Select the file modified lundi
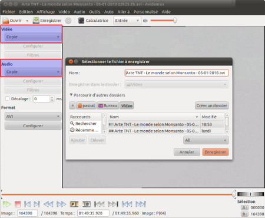The width and height of the screenshot is (265, 218). 166,131
